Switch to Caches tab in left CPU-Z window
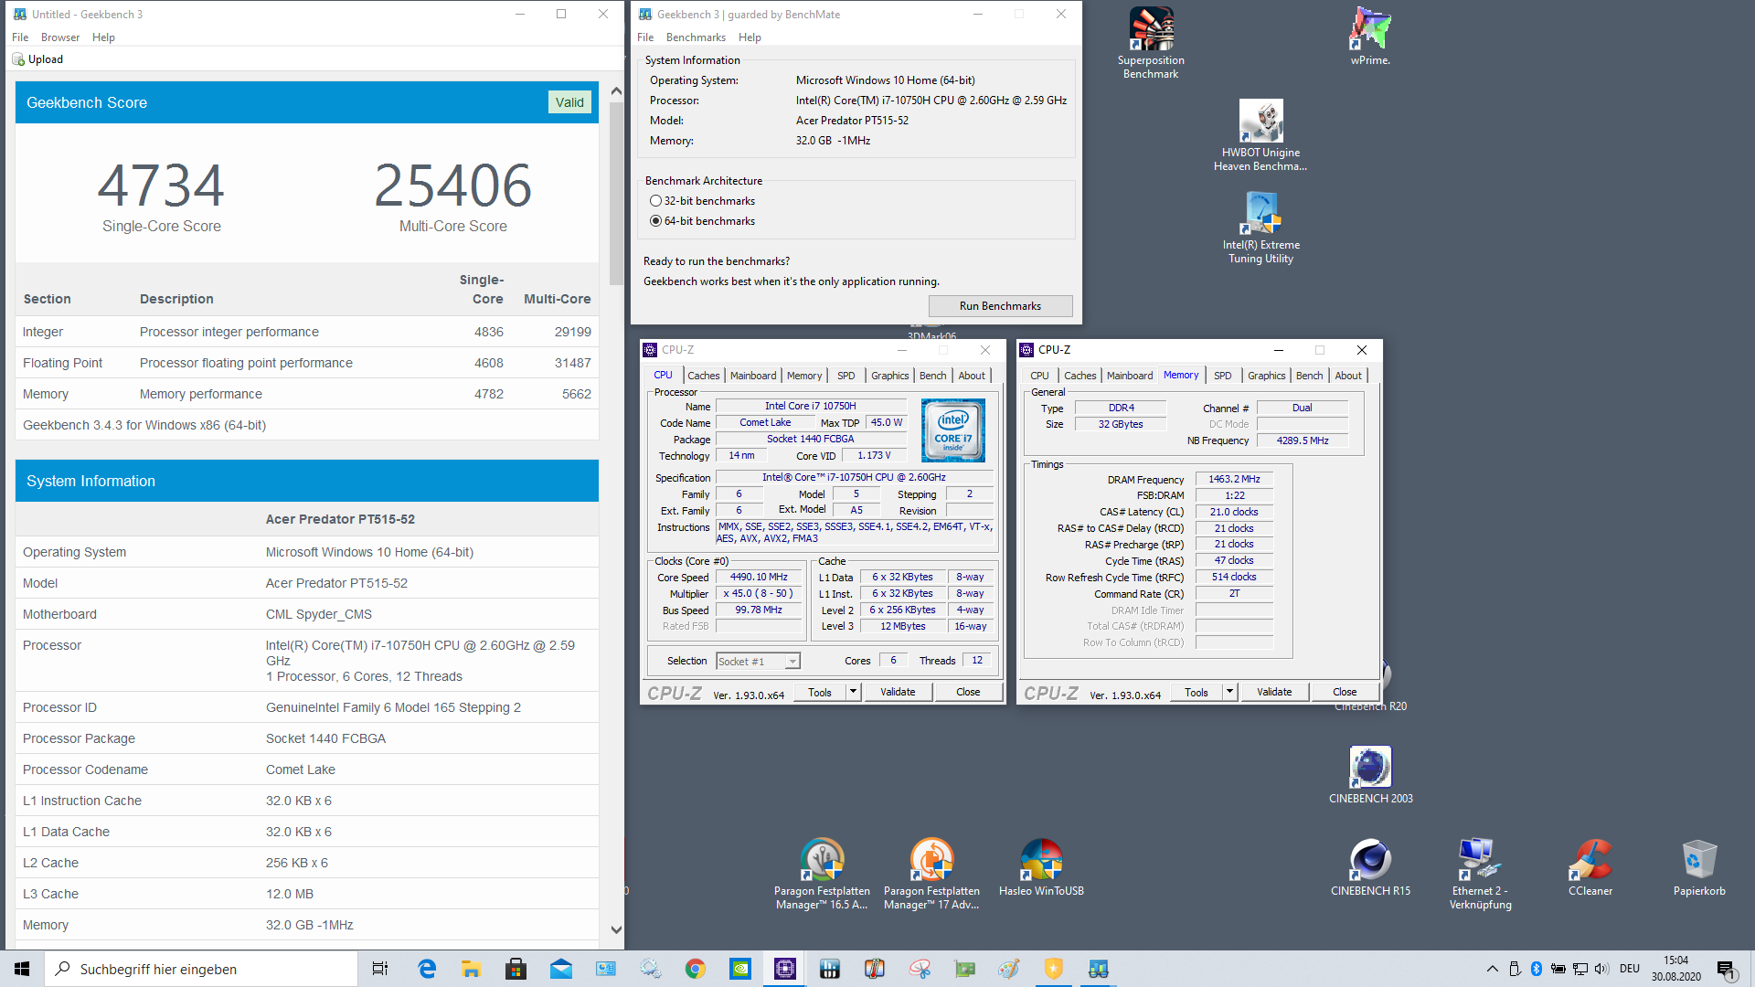Image resolution: width=1755 pixels, height=987 pixels. [x=704, y=376]
